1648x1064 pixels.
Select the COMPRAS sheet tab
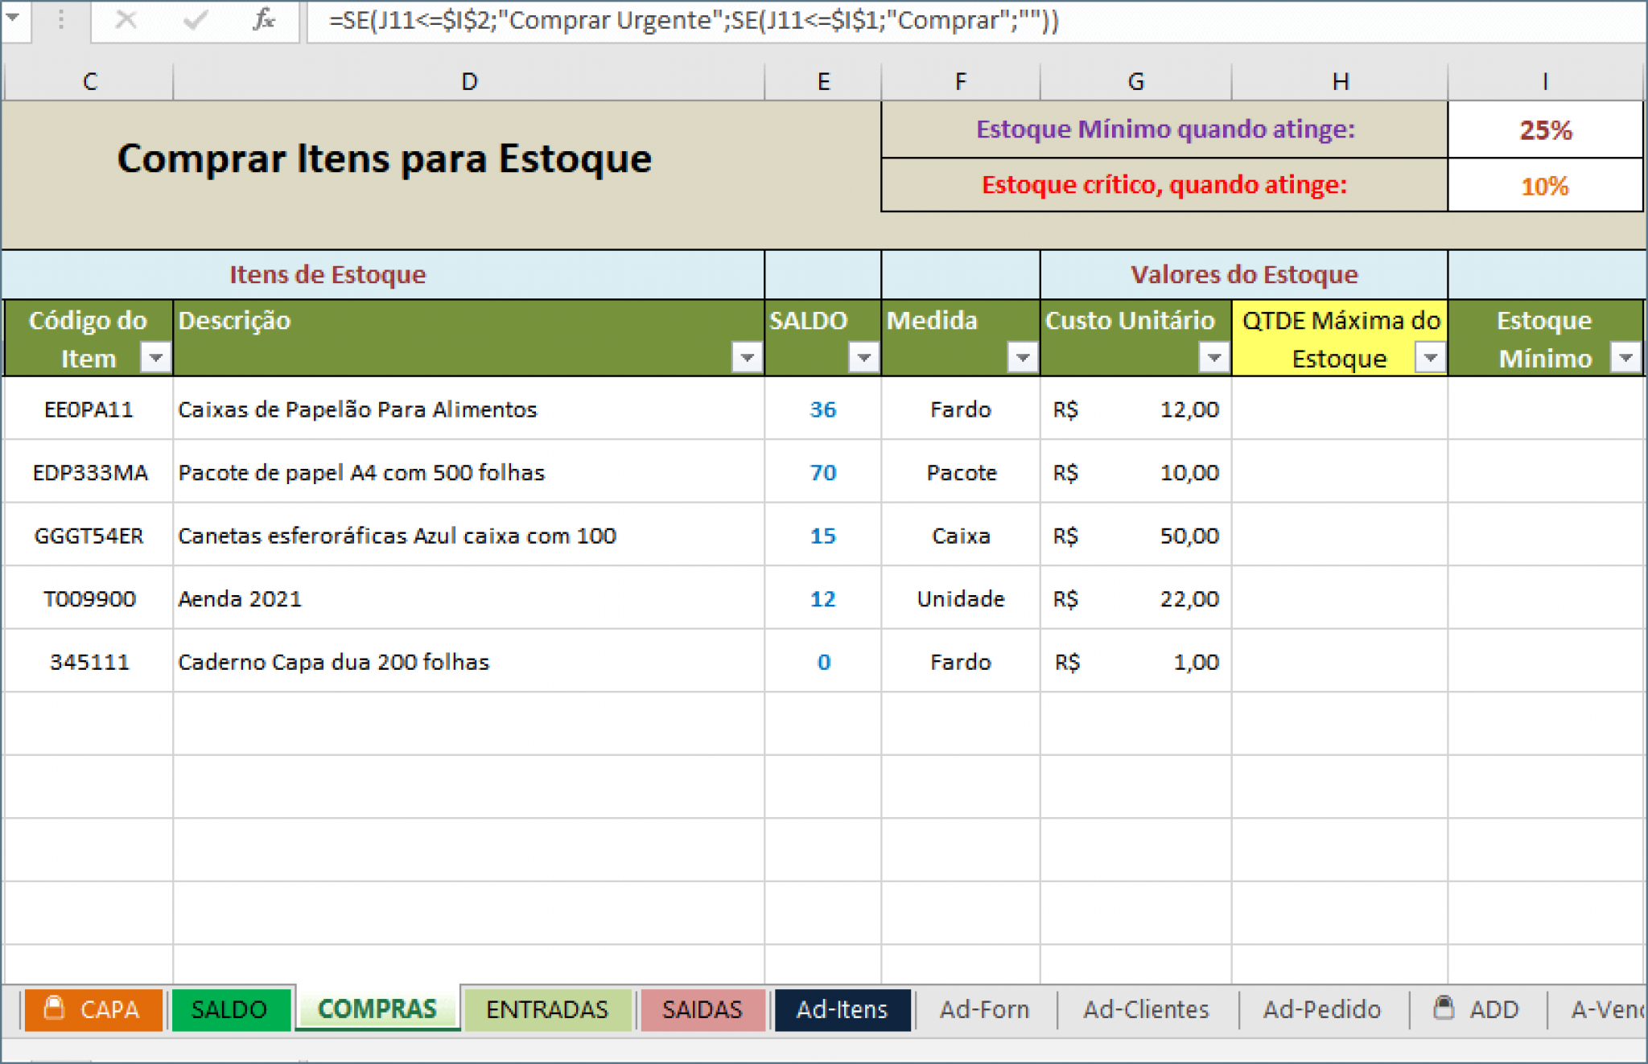pos(377,1009)
